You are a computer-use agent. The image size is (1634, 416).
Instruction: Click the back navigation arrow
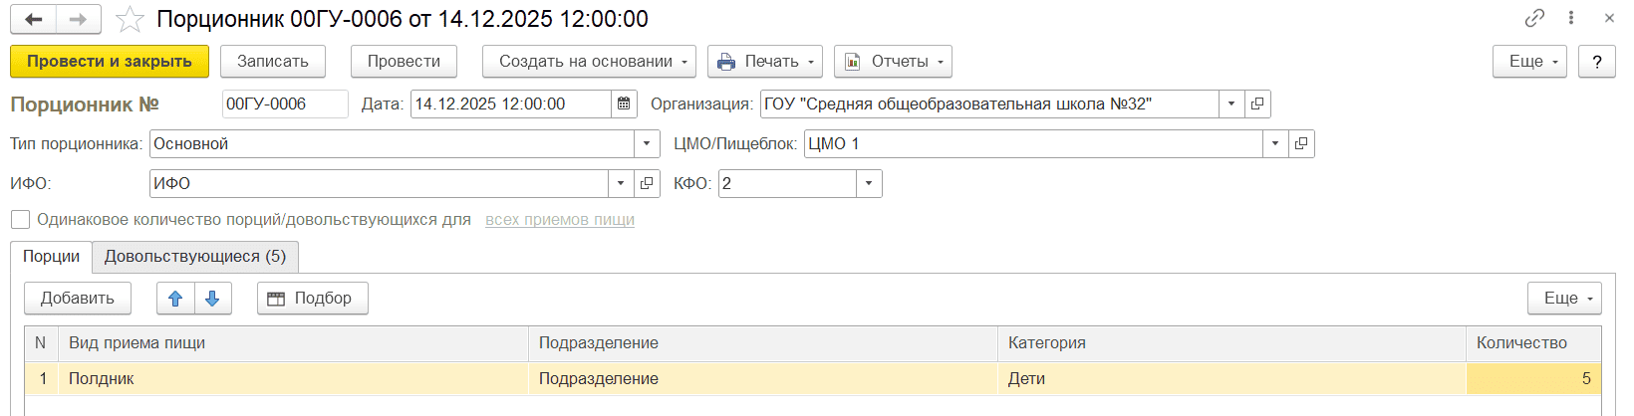33,19
